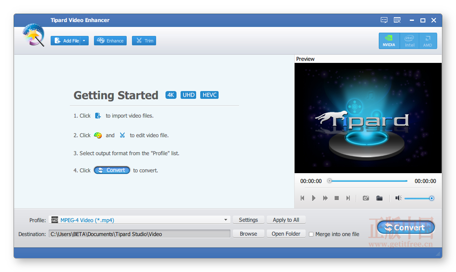This screenshot has width=456, height=272.
Task: Click the window resize grip
Action: 438,254
